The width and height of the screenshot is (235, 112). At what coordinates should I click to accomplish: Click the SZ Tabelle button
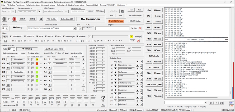(x=154, y=56)
